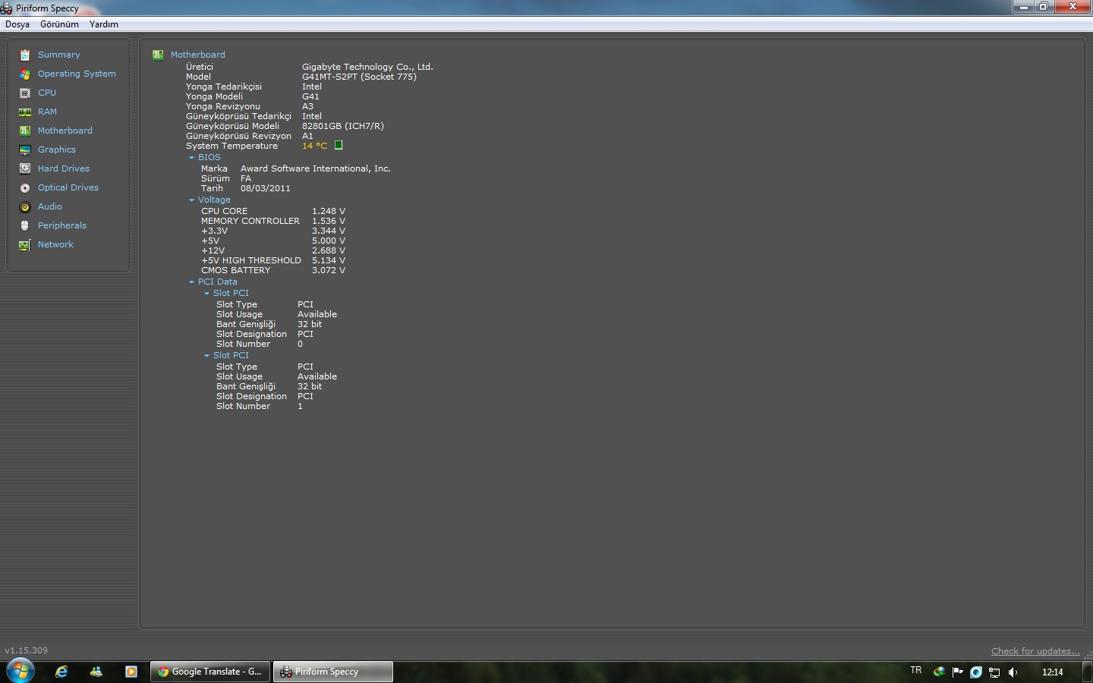Click the Motherboard header icon in the main panel
Viewport: 1093px width, 683px height.
[x=158, y=55]
